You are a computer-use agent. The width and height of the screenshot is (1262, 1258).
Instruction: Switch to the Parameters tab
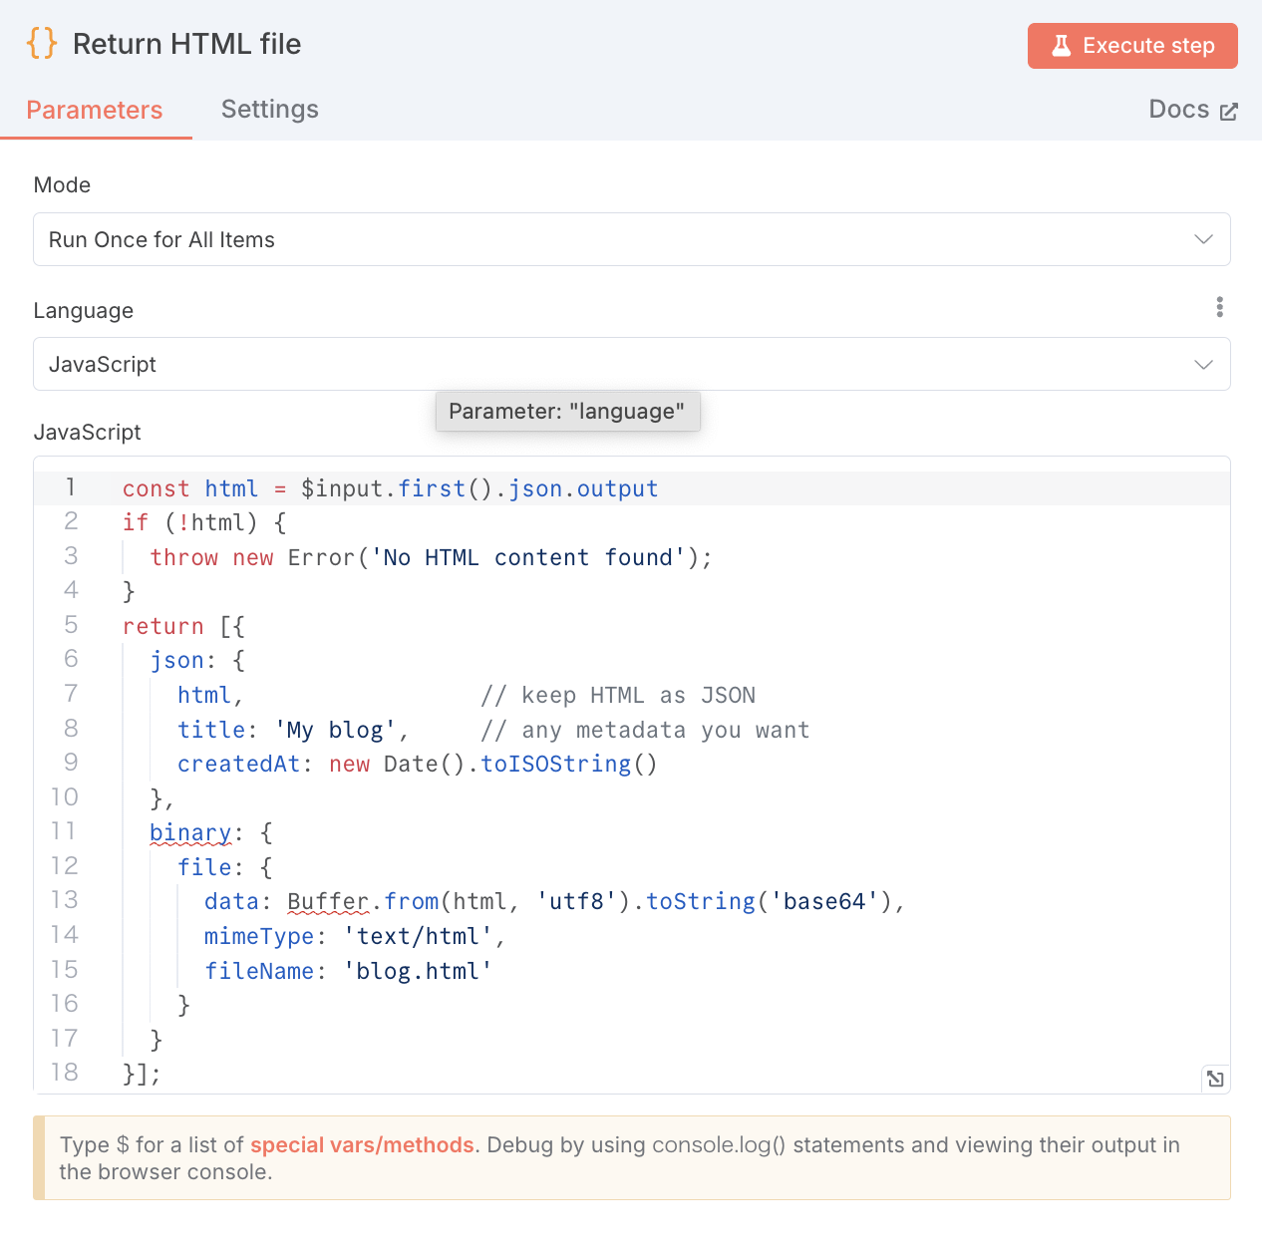[95, 110]
